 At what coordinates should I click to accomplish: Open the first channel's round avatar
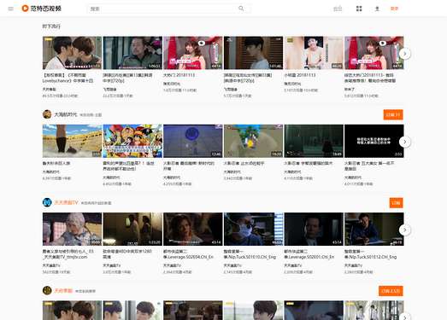(47, 114)
